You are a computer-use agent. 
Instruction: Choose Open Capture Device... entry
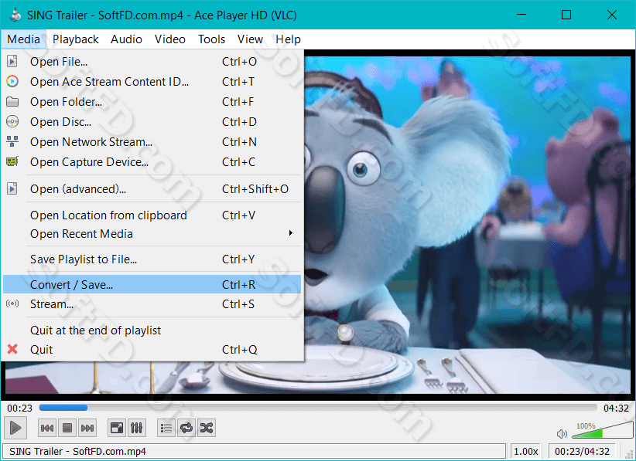152,162
